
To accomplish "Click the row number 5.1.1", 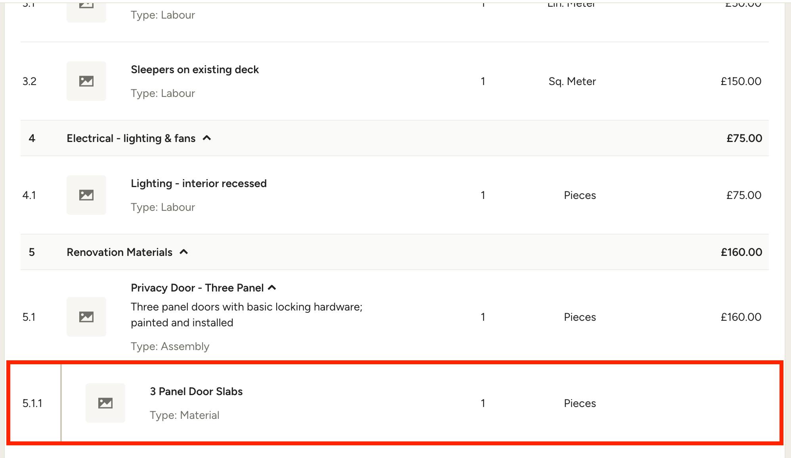I will click(x=32, y=403).
